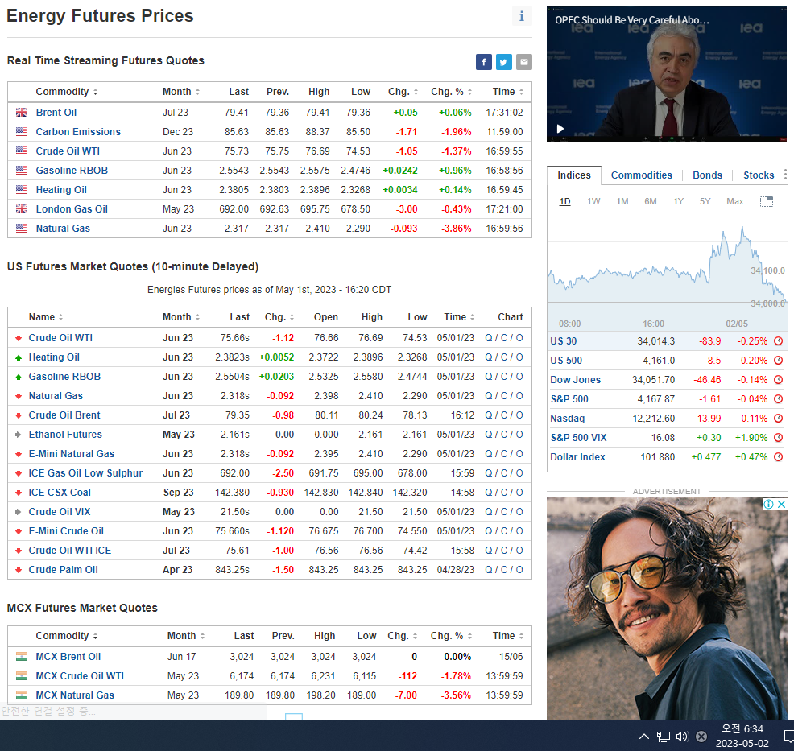
Task: Toggle the indices chart expand icon
Action: click(766, 201)
